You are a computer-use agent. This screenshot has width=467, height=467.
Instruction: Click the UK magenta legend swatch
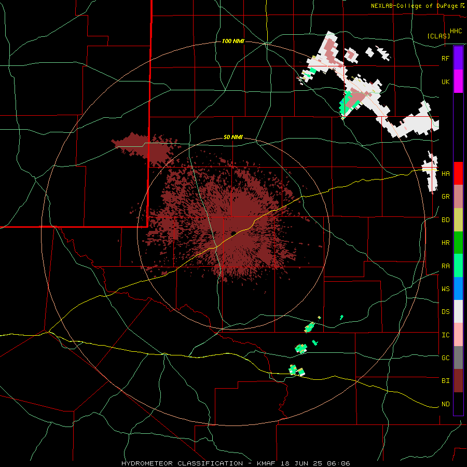pos(458,81)
